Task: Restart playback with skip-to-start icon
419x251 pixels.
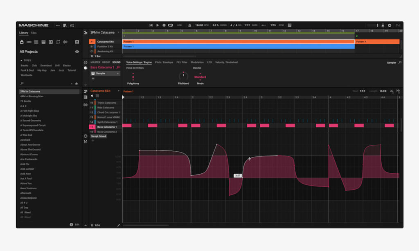Action: 151,25
